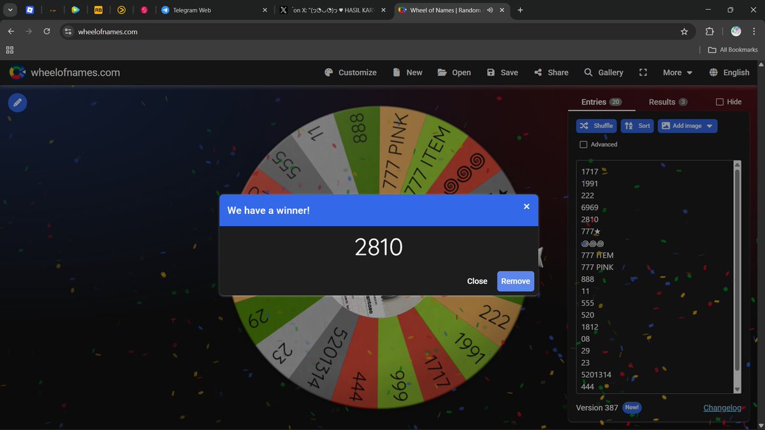This screenshot has width=765, height=430.
Task: Toggle fullscreen mode icon
Action: point(643,73)
